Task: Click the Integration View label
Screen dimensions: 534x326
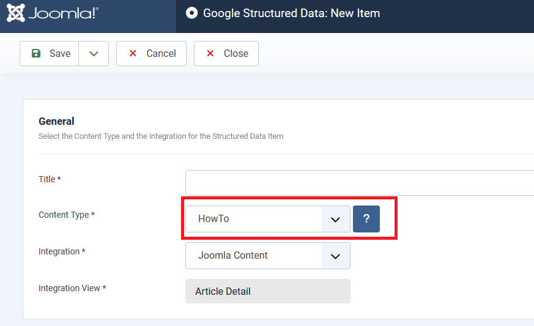Action: [x=72, y=288]
